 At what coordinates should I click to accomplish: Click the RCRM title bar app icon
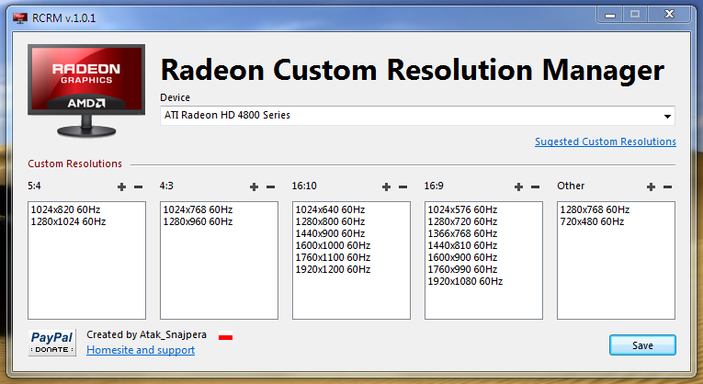click(20, 18)
